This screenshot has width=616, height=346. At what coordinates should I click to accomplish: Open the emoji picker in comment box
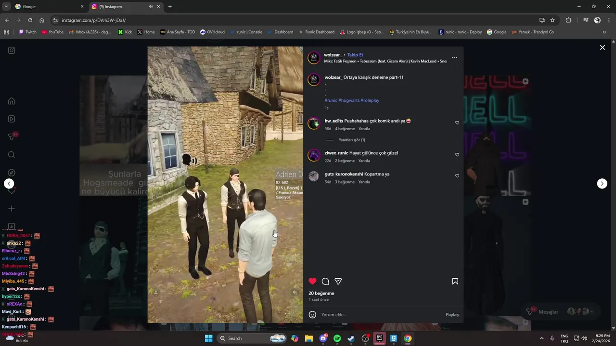pos(312,314)
